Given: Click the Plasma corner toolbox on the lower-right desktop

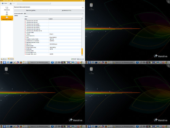Looking at the screenshot, I should tap(169, 65).
